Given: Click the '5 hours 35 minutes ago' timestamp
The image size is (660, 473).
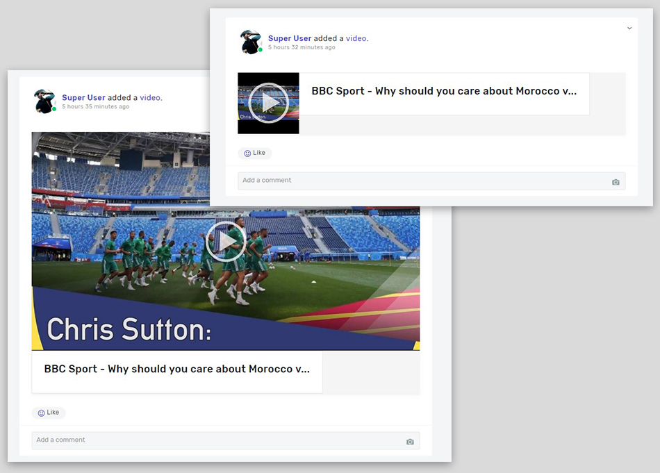Looking at the screenshot, I should pyautogui.click(x=96, y=107).
